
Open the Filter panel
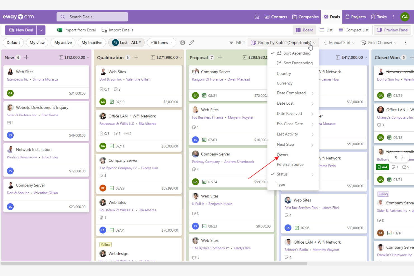click(x=237, y=43)
